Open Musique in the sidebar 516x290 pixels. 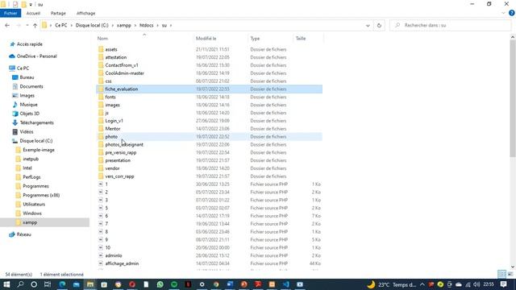pyautogui.click(x=29, y=105)
